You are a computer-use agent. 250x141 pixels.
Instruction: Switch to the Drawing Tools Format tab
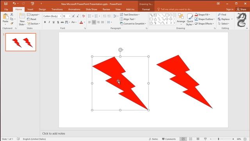146,9
